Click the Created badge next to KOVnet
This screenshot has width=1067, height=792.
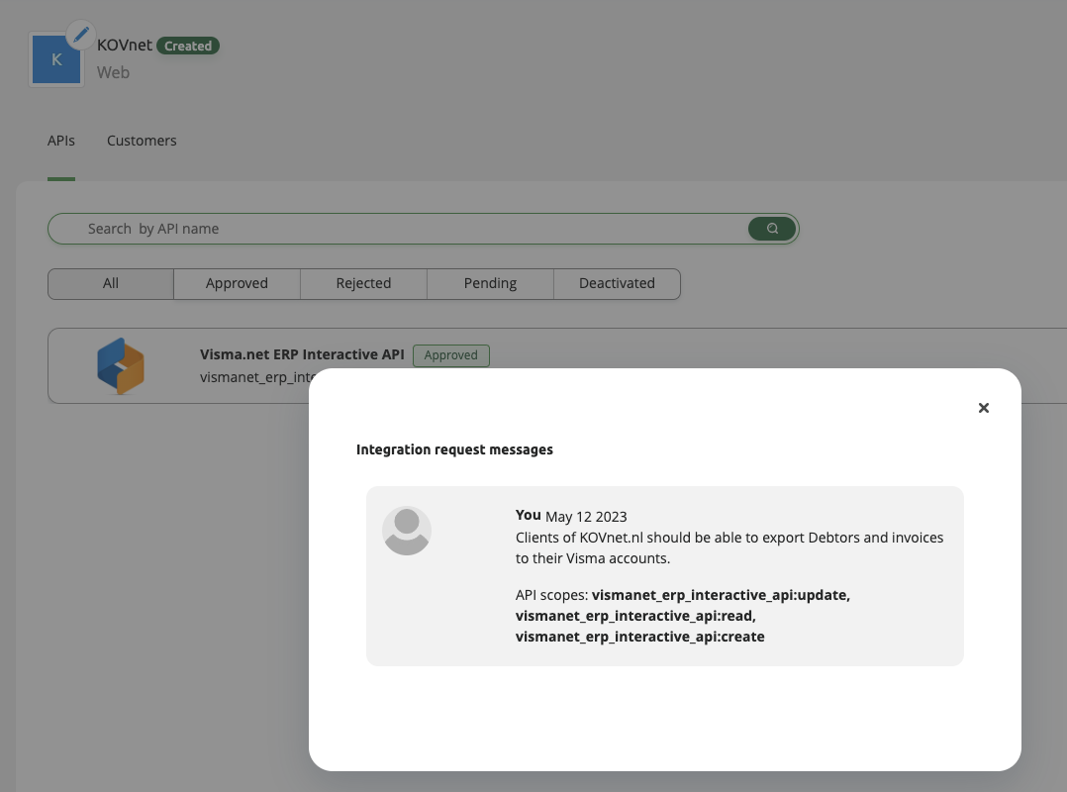point(188,46)
